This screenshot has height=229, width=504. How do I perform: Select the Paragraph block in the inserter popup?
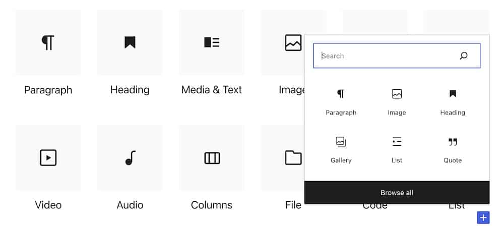click(x=341, y=102)
